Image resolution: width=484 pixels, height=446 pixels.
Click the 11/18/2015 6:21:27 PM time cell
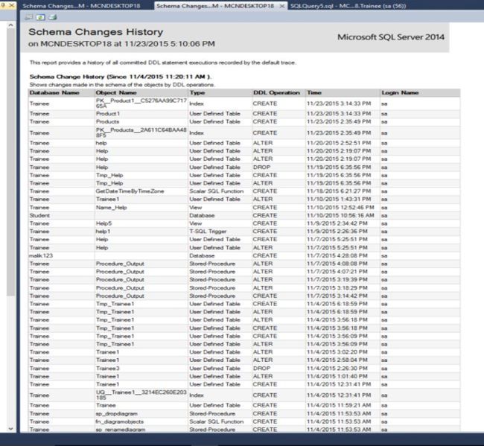339,191
